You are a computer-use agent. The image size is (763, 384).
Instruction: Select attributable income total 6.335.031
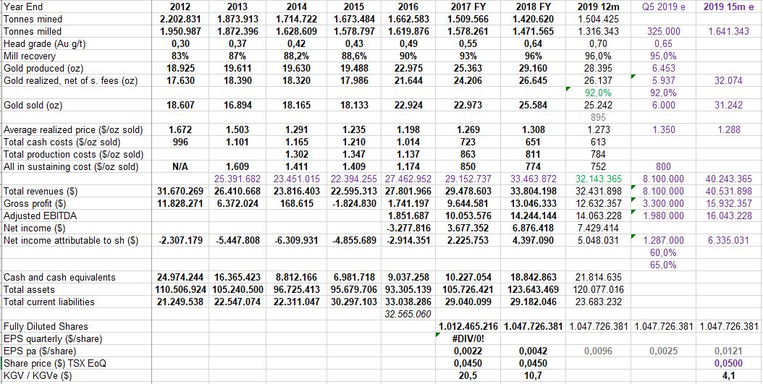click(x=728, y=240)
